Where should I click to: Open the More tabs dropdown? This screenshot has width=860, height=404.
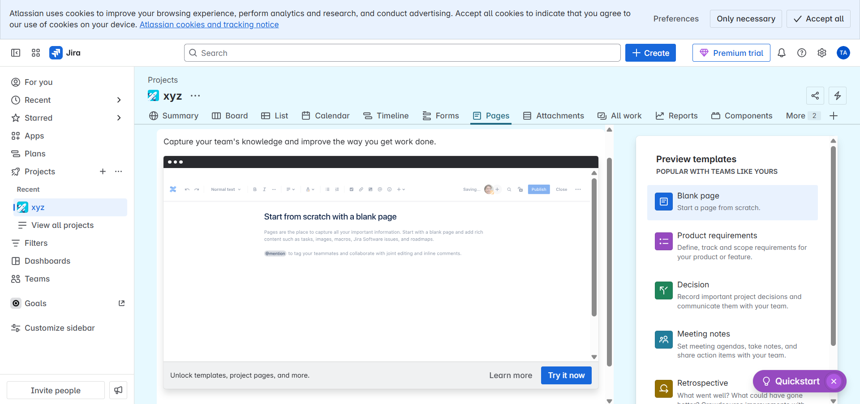click(x=803, y=116)
